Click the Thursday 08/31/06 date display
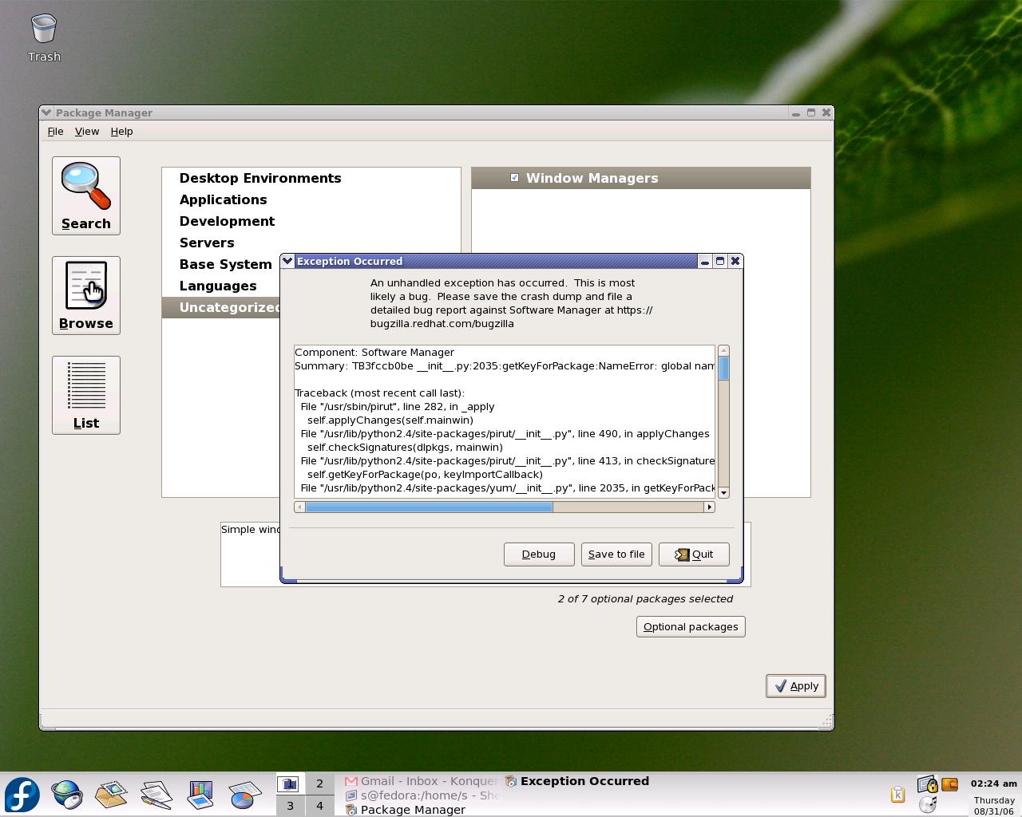1022x817 pixels. click(994, 806)
